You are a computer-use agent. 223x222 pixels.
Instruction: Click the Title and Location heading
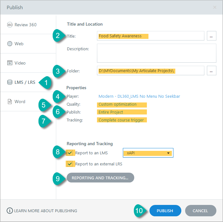coord(85,24)
